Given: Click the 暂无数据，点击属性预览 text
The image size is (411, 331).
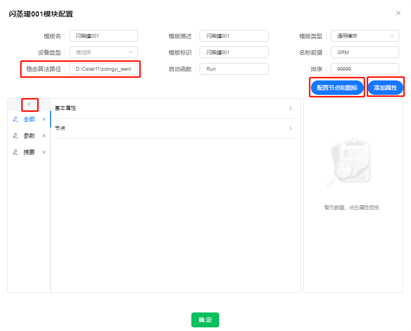Looking at the screenshot, I should point(352,208).
